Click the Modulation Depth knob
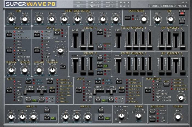The width and height of the screenshot is (192, 127). [181, 98]
